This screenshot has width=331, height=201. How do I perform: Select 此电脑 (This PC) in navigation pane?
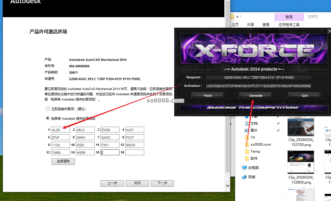point(253,167)
